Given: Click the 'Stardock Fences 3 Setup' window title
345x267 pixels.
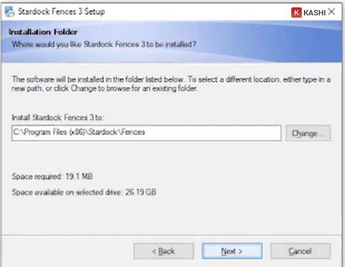Looking at the screenshot, I should coord(62,11).
